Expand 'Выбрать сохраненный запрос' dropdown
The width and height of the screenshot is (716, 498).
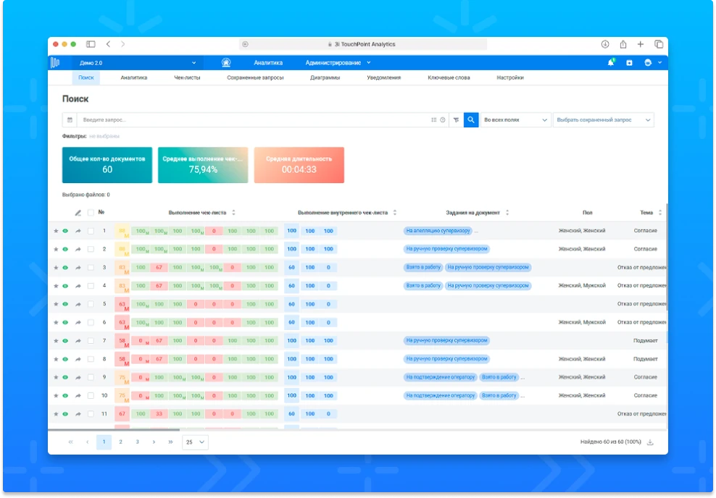click(x=604, y=120)
